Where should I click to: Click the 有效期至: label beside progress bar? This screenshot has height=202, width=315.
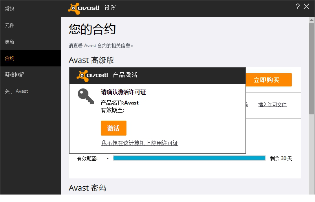coord(87,159)
